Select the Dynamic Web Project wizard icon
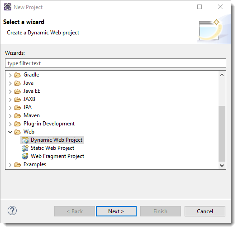 25,140
